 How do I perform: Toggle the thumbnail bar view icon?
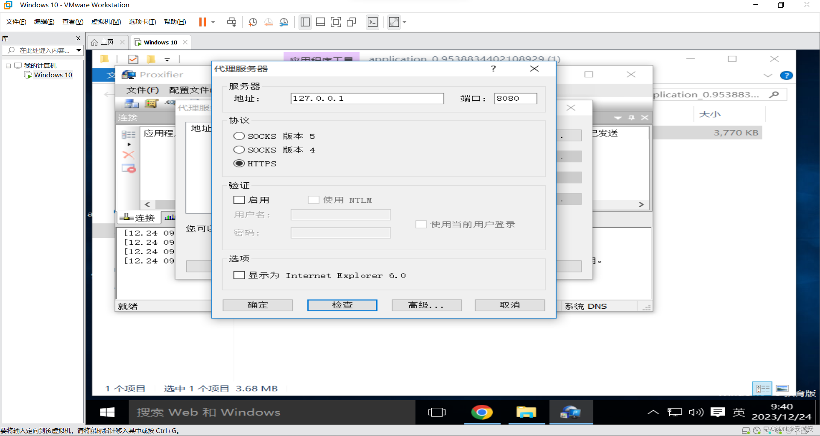[321, 22]
